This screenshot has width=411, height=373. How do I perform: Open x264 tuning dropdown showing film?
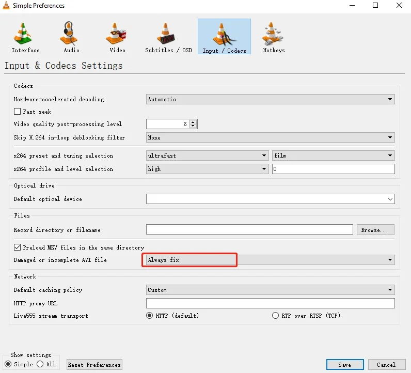click(334, 156)
